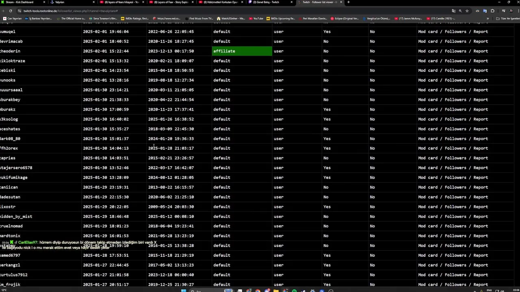Close the Genel Bakış - Twitch tab
Screen dimensions: 520x292
pyautogui.click(x=291, y=2)
